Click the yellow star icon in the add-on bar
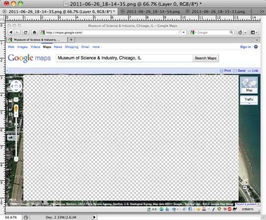This screenshot has height=220, width=266. tap(198, 209)
